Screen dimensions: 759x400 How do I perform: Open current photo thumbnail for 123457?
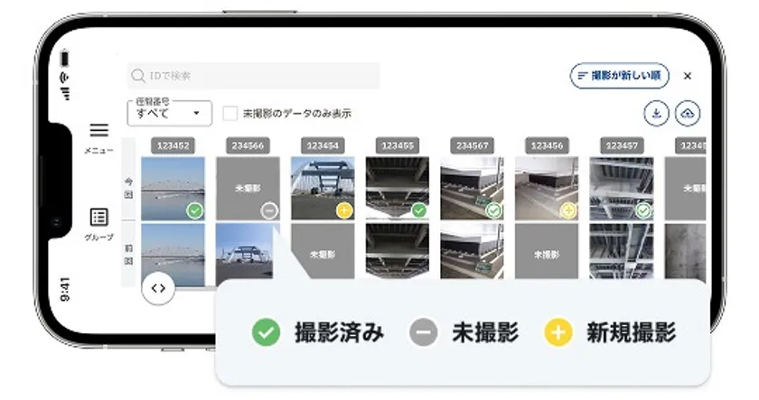coord(622,189)
